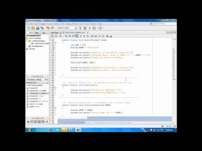This screenshot has width=202, height=151.
Task: Collapse the Function1 fold at line 29
Action: pyautogui.click(x=55, y=88)
